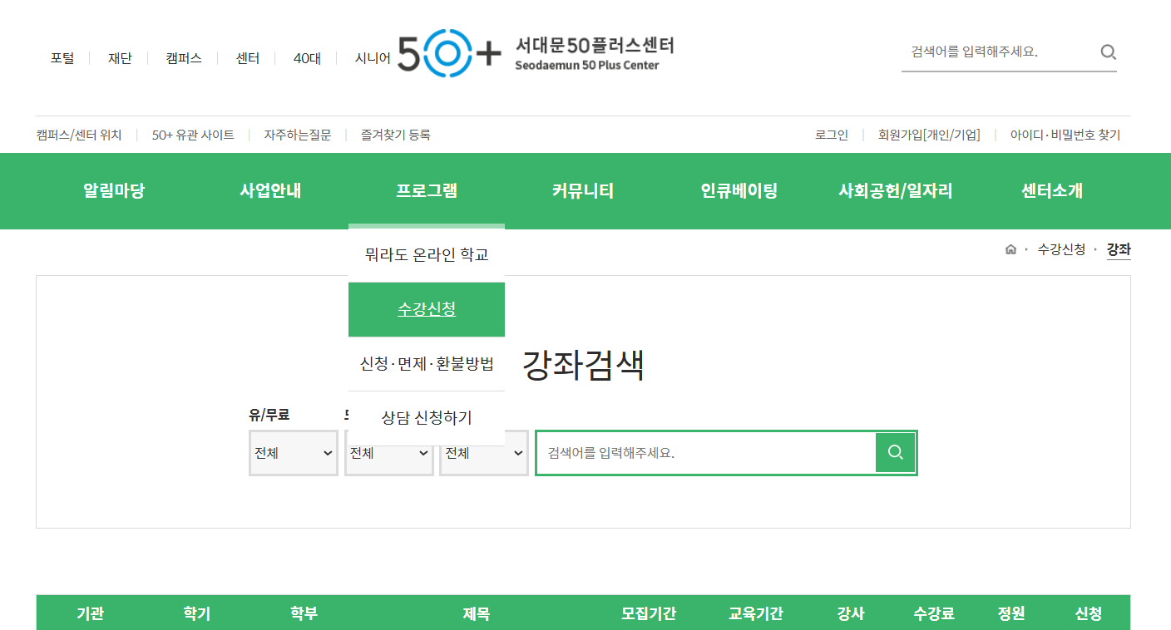The height and width of the screenshot is (630, 1171).
Task: Choose 뭐라도 온라인 학교 submenu item
Action: (426, 254)
